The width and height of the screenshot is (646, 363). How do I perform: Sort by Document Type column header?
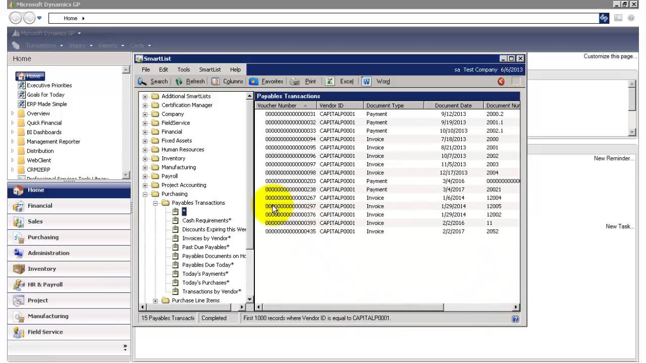(x=393, y=105)
